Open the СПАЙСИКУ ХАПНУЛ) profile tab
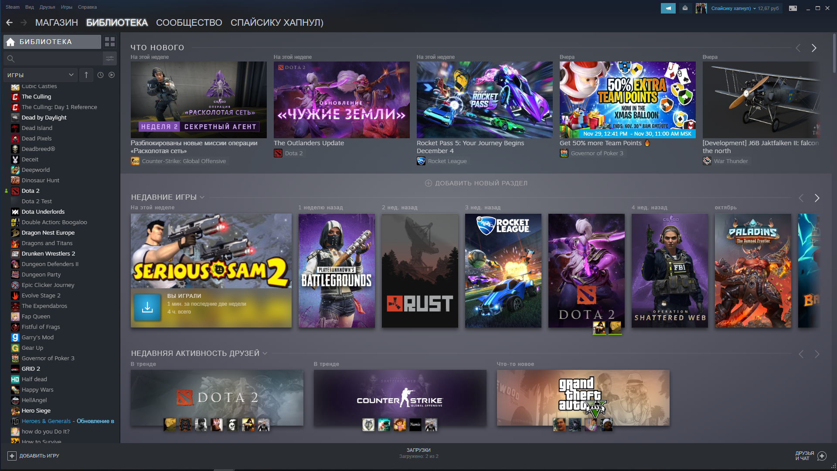This screenshot has height=471, width=837. coord(277,23)
